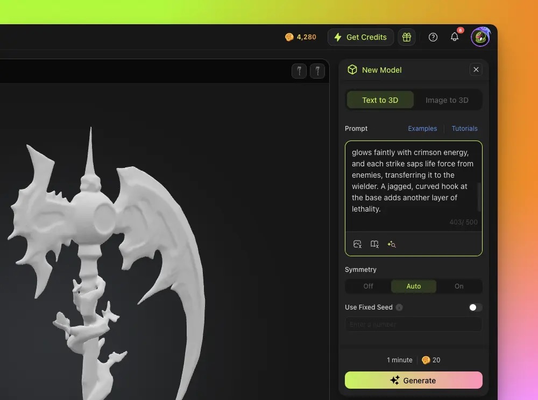The width and height of the screenshot is (538, 400).
Task: Open notifications via the bell icon
Action: pyautogui.click(x=454, y=37)
